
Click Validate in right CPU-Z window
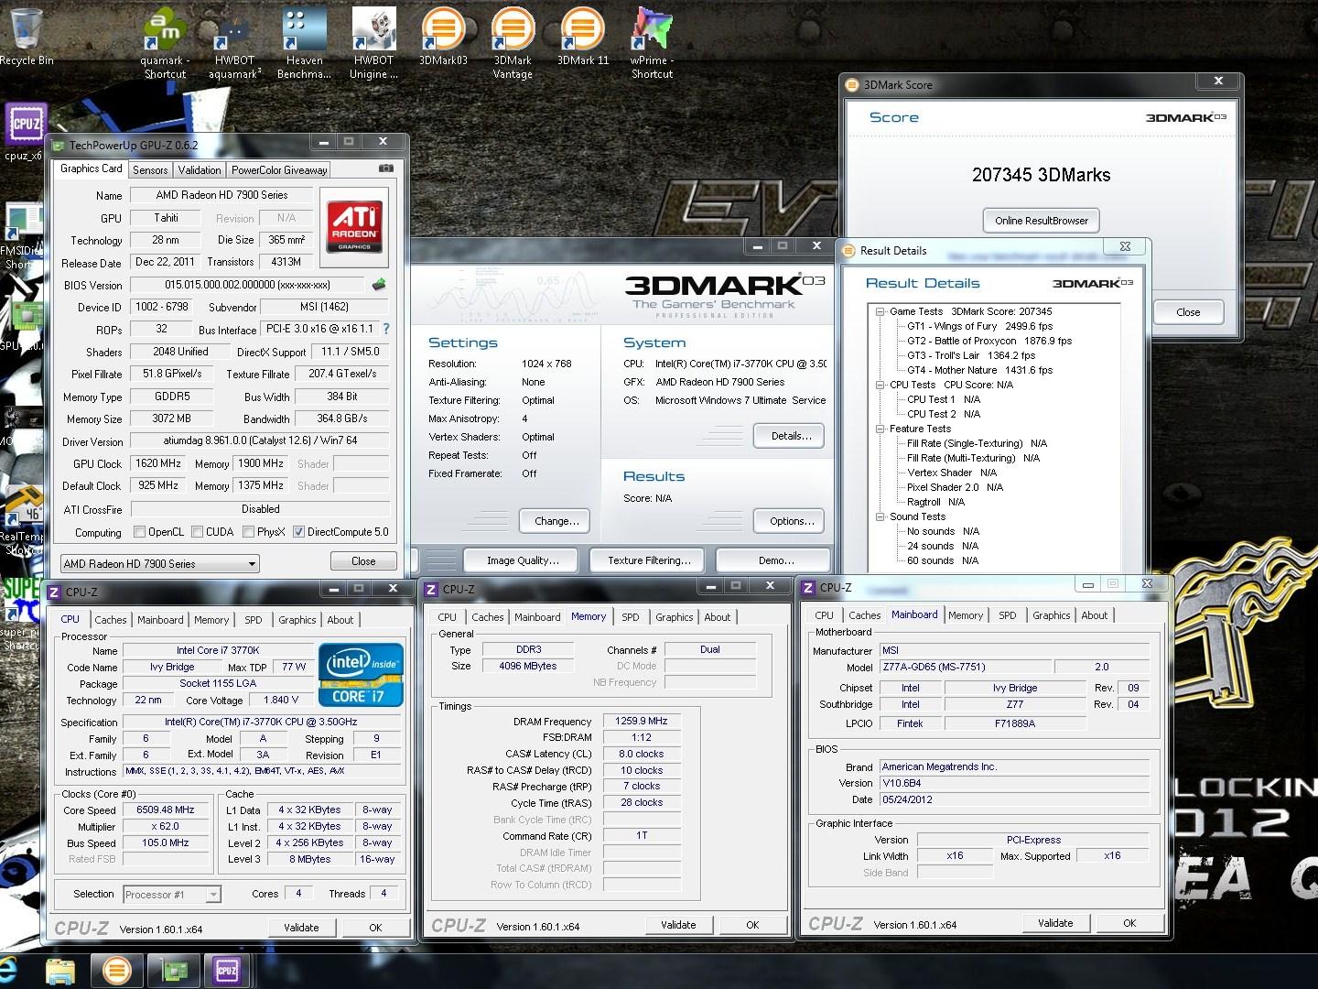tap(1055, 923)
